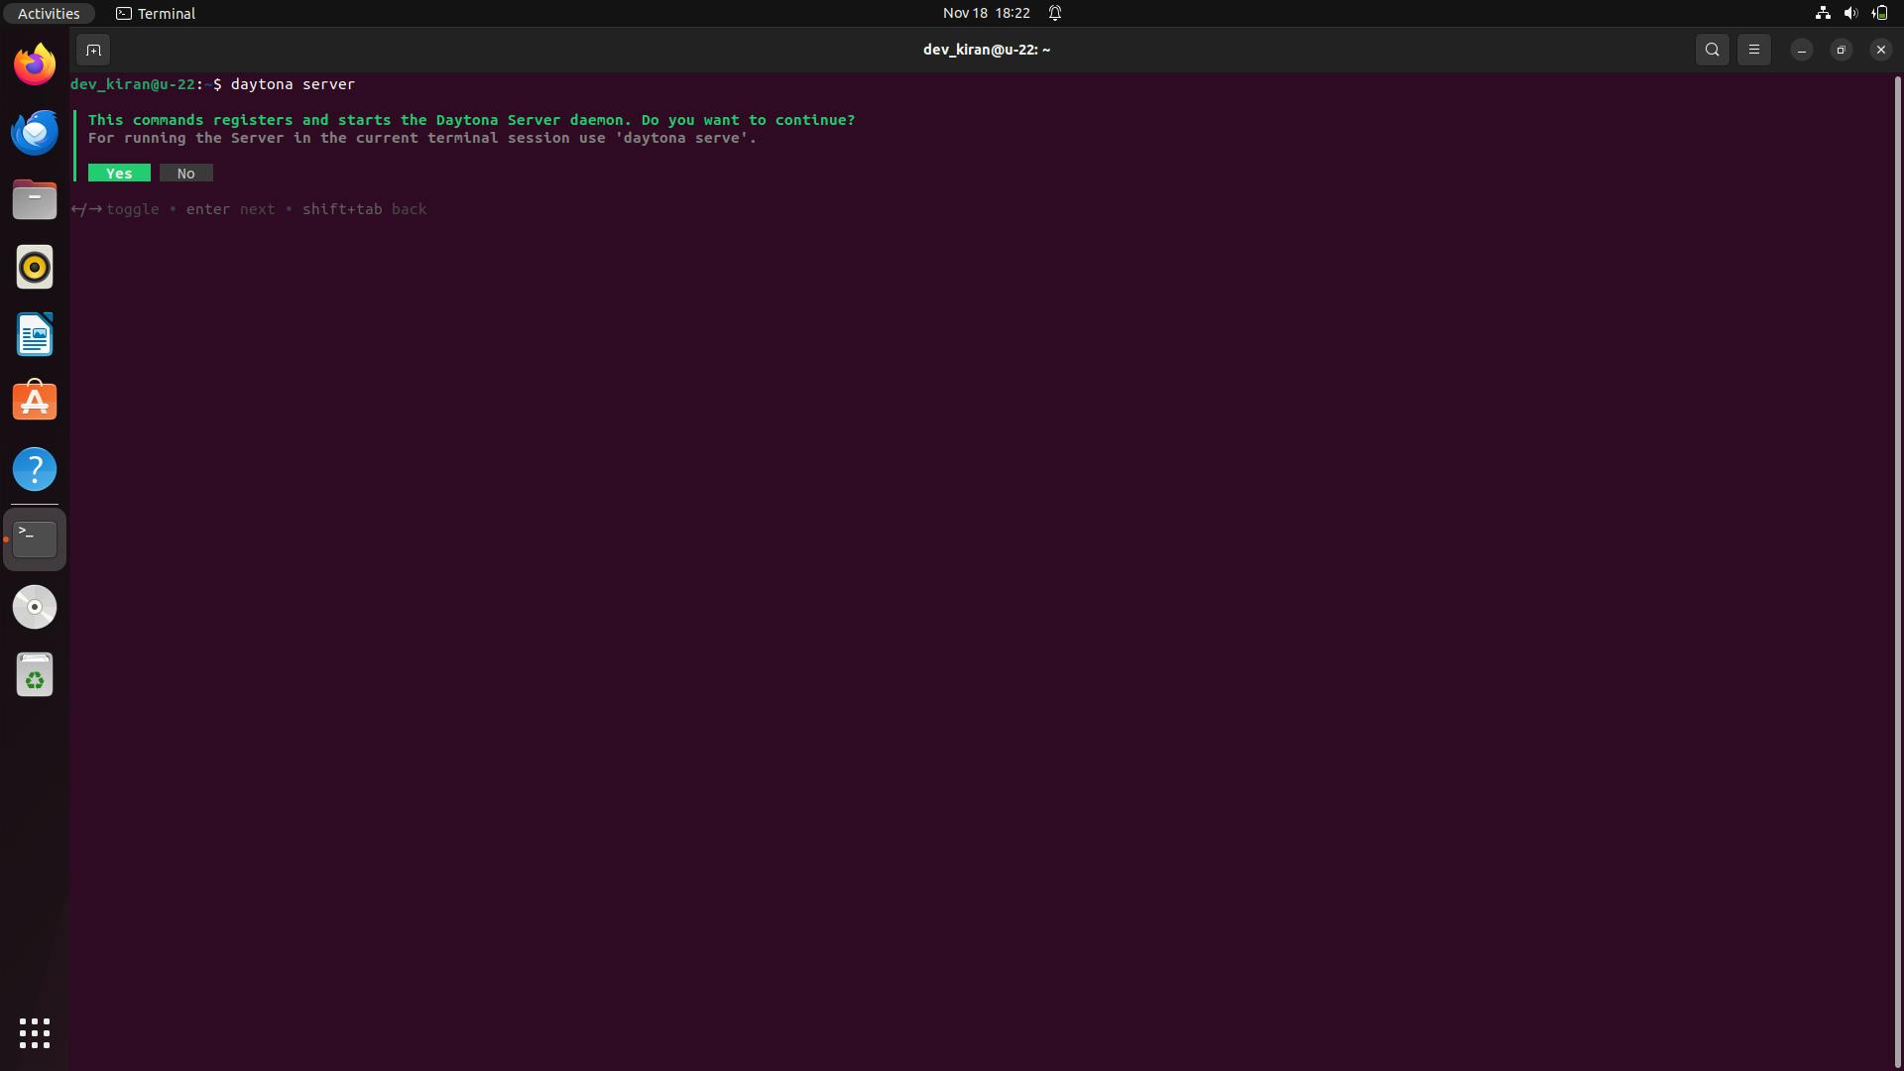Choose the No option
Screen dimensions: 1904x1071
(185, 174)
